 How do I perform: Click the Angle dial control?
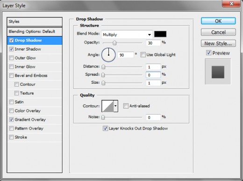[x=108, y=55]
